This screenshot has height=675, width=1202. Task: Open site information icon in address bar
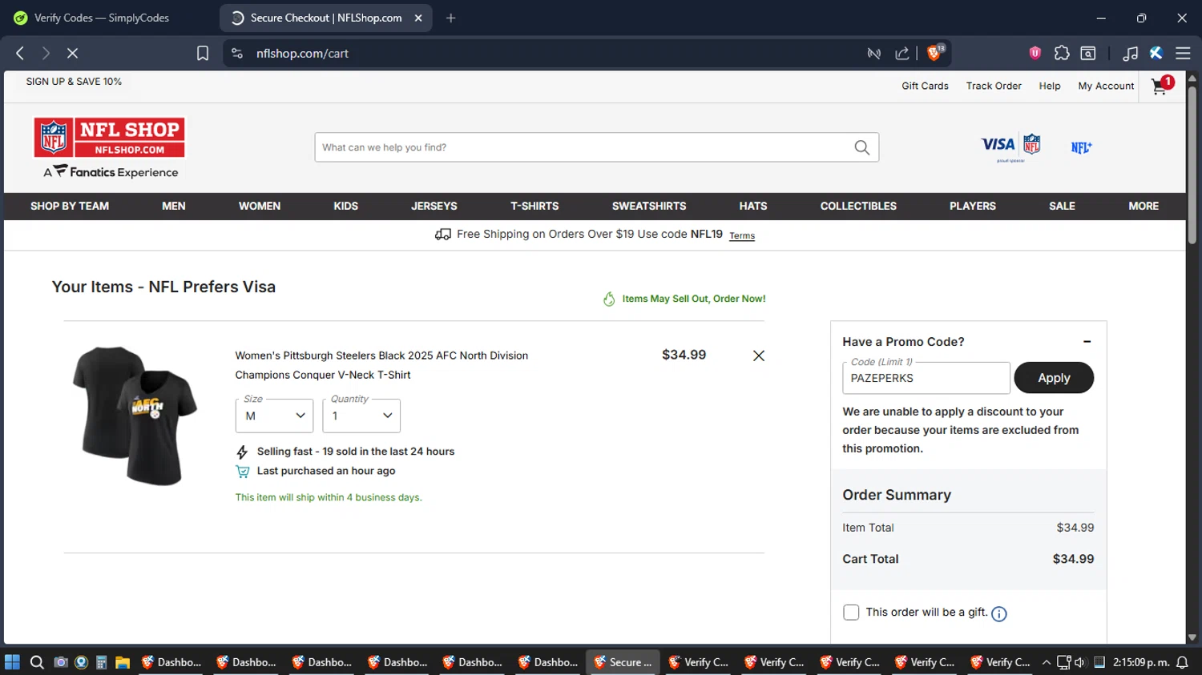(x=236, y=53)
